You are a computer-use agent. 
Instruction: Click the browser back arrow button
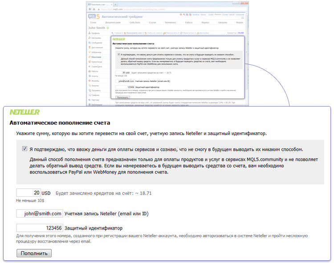click(x=90, y=8)
